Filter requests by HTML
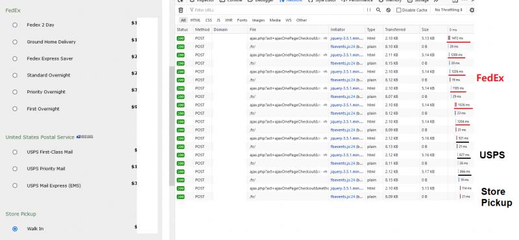 click(195, 20)
